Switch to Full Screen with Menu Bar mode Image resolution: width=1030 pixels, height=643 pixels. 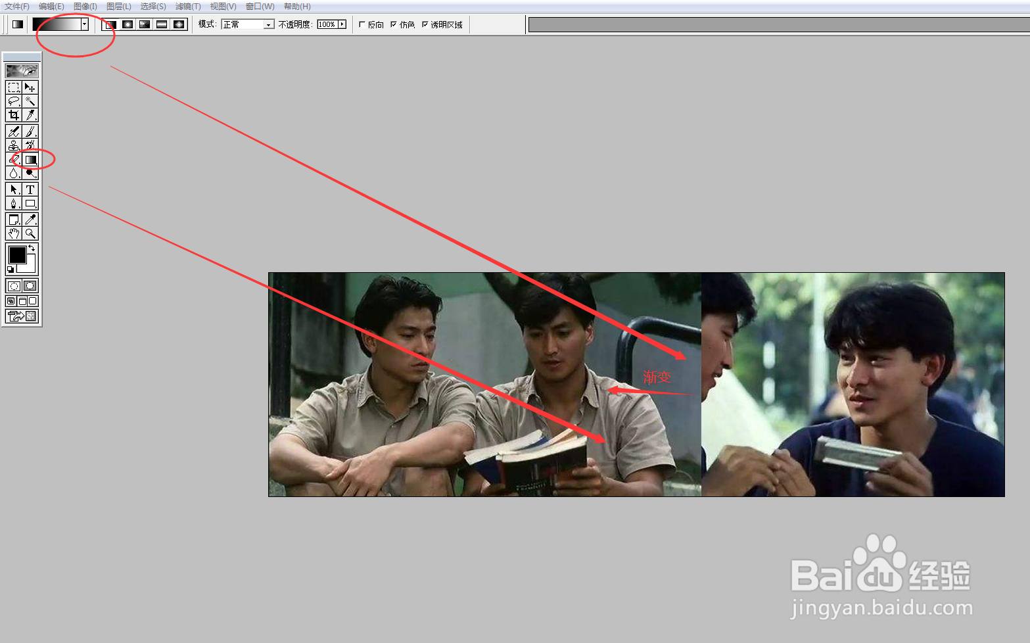point(22,301)
